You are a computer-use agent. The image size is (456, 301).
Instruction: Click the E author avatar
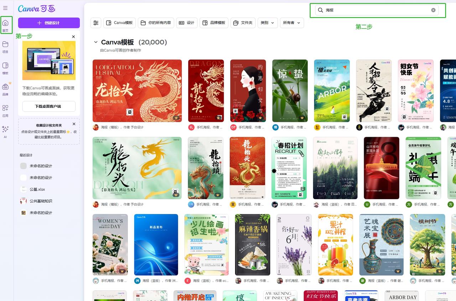tap(188, 281)
